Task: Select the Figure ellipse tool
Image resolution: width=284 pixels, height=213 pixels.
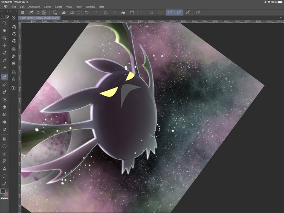Action: pyautogui.click(x=4, y=146)
